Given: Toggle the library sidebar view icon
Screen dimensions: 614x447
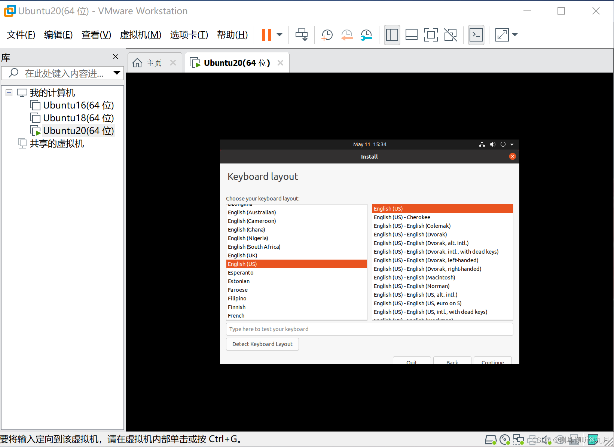Looking at the screenshot, I should (x=392, y=35).
